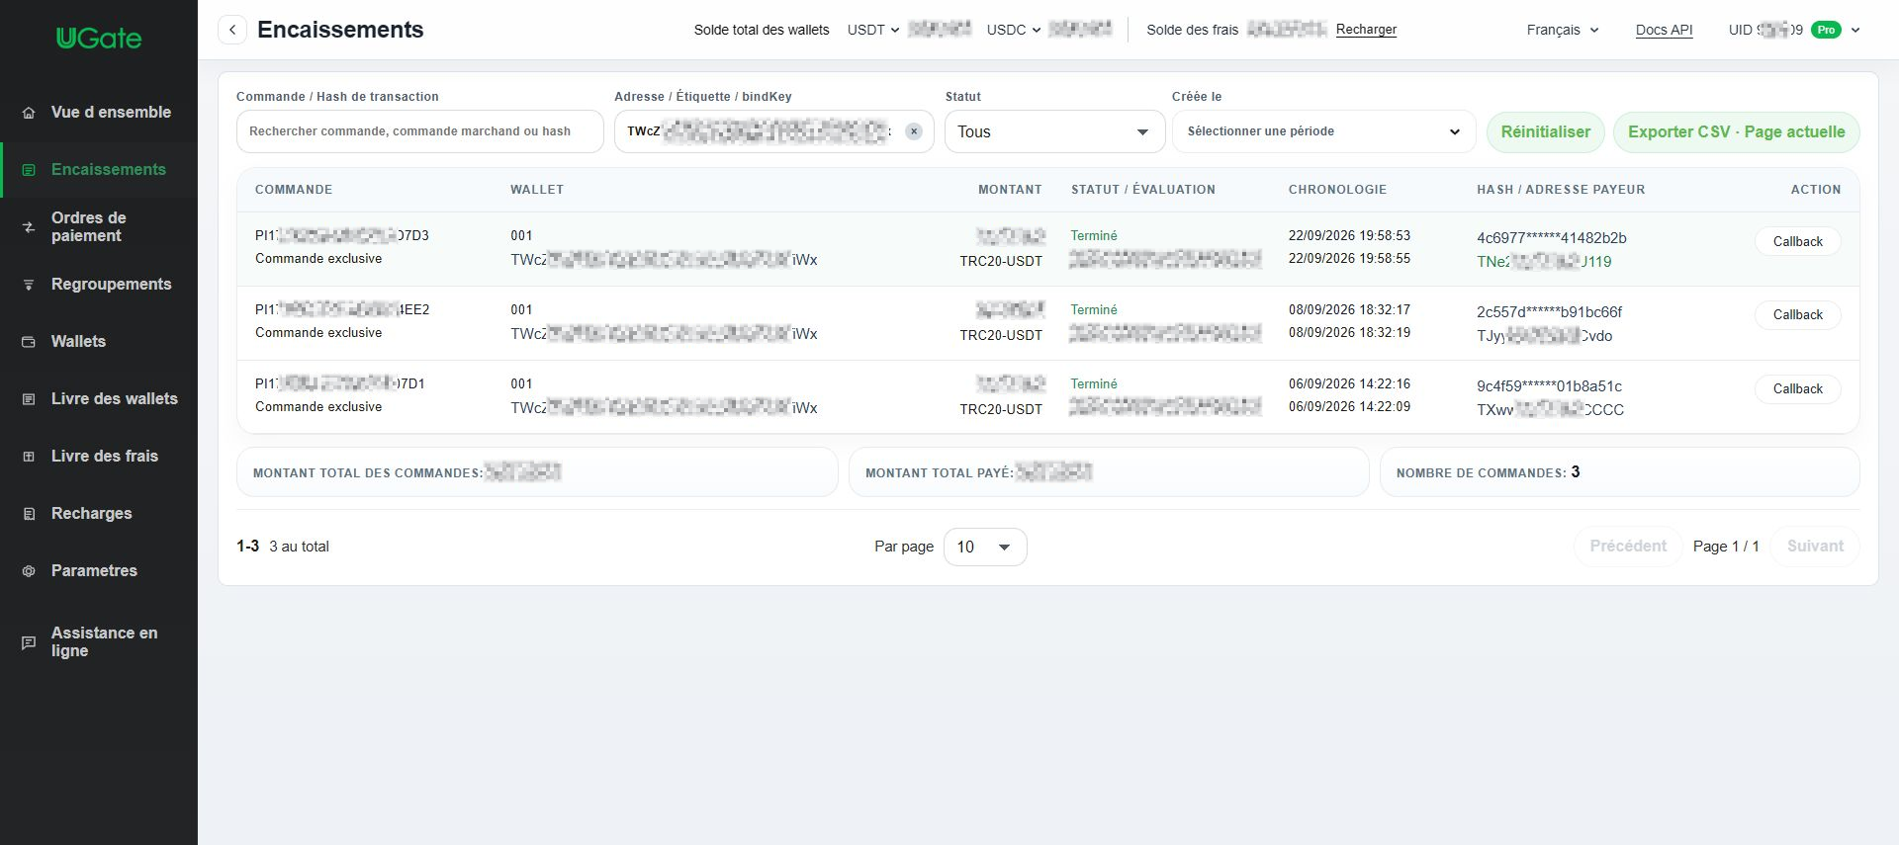Viewport: 1899px width, 845px height.
Task: Expand the UID account menu chevron
Action: point(1855,30)
